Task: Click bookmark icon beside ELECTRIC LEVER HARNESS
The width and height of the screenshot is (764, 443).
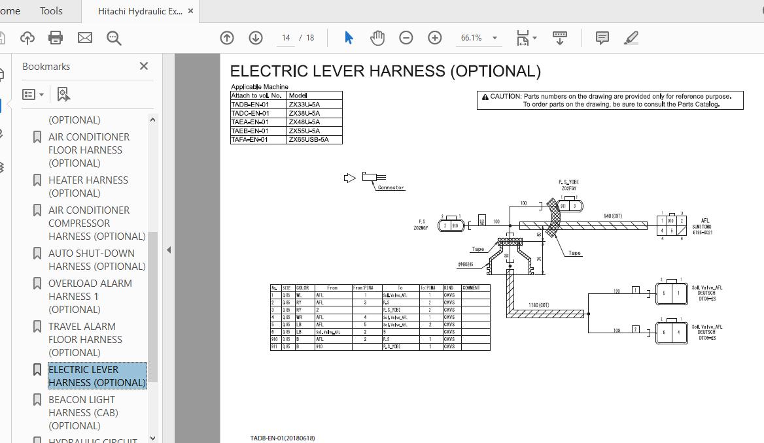Action: (x=37, y=369)
